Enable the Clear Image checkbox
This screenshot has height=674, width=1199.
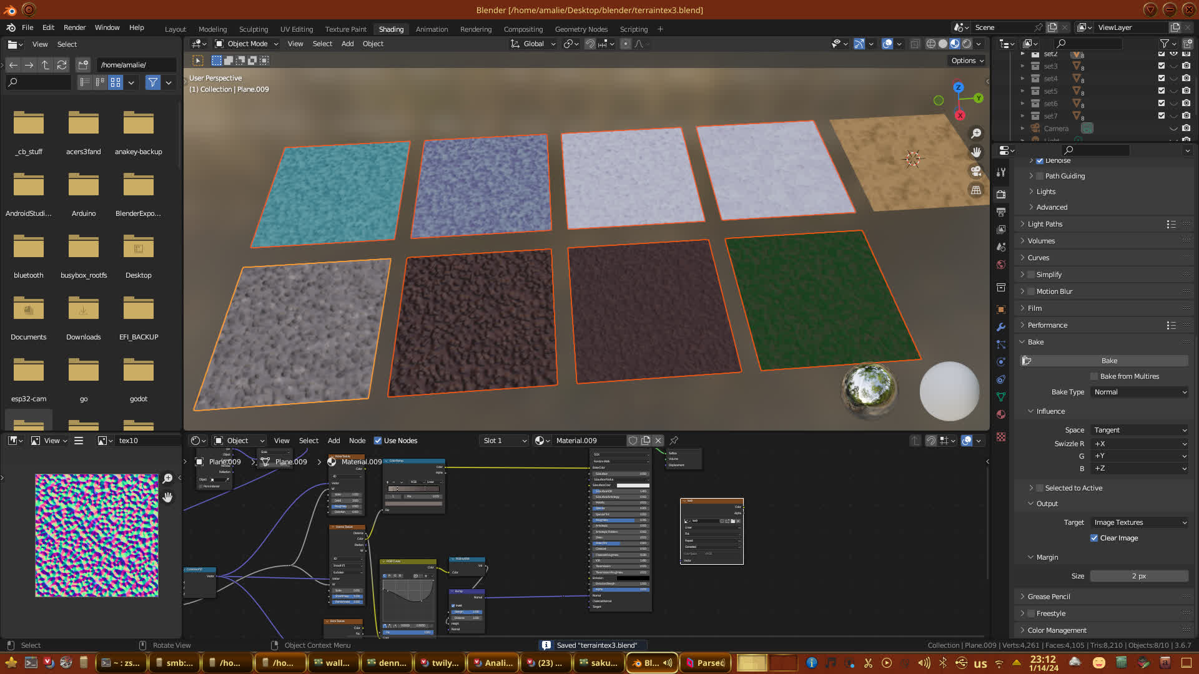click(1094, 538)
